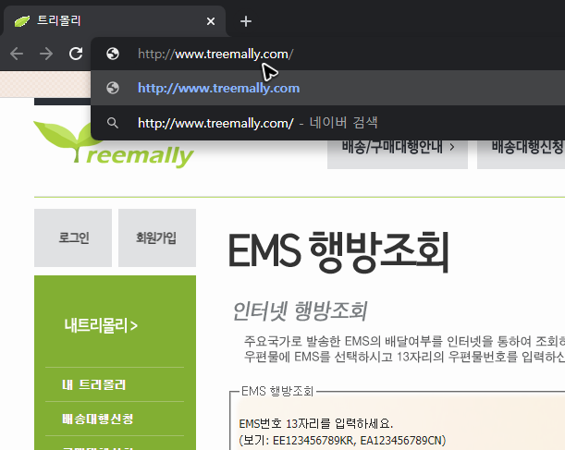565x450 pixels.
Task: Click the example text EE123456789KR
Action: coord(313,440)
